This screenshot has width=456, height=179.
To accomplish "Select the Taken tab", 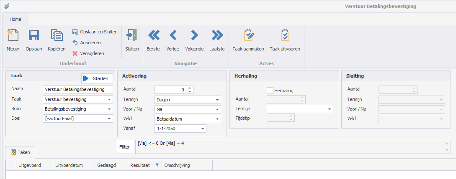I will point(21,152).
